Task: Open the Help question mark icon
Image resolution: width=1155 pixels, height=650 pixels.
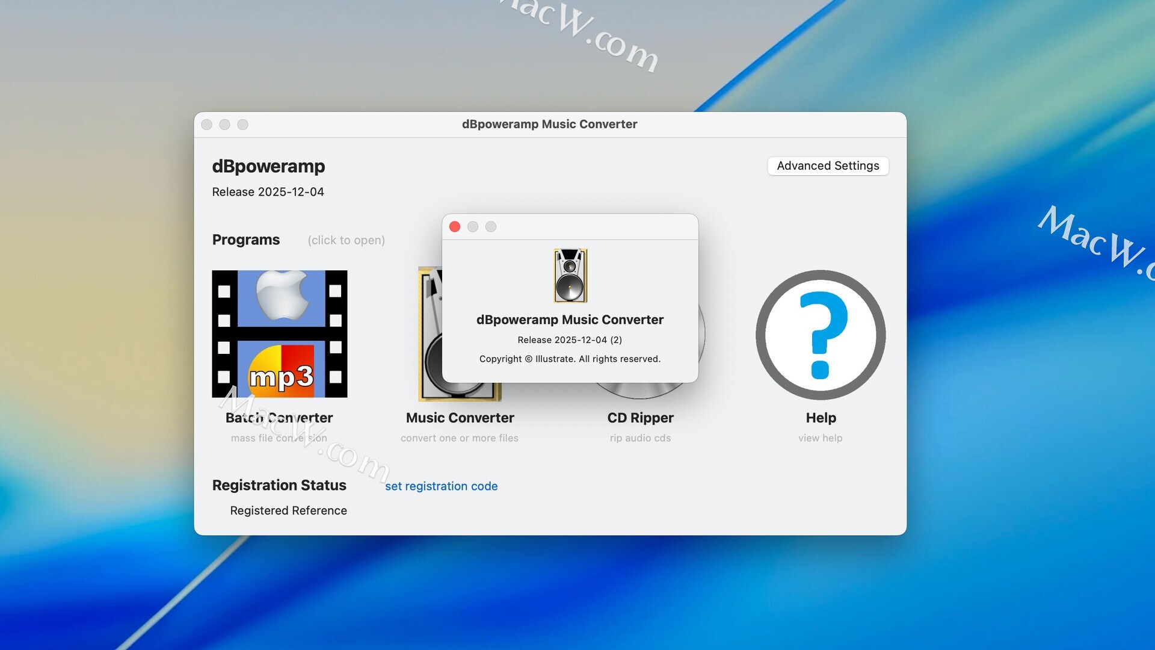Action: [821, 335]
